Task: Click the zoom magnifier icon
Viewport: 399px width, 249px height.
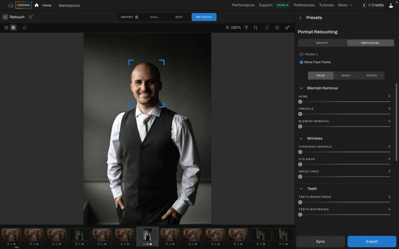Action: pos(227,28)
